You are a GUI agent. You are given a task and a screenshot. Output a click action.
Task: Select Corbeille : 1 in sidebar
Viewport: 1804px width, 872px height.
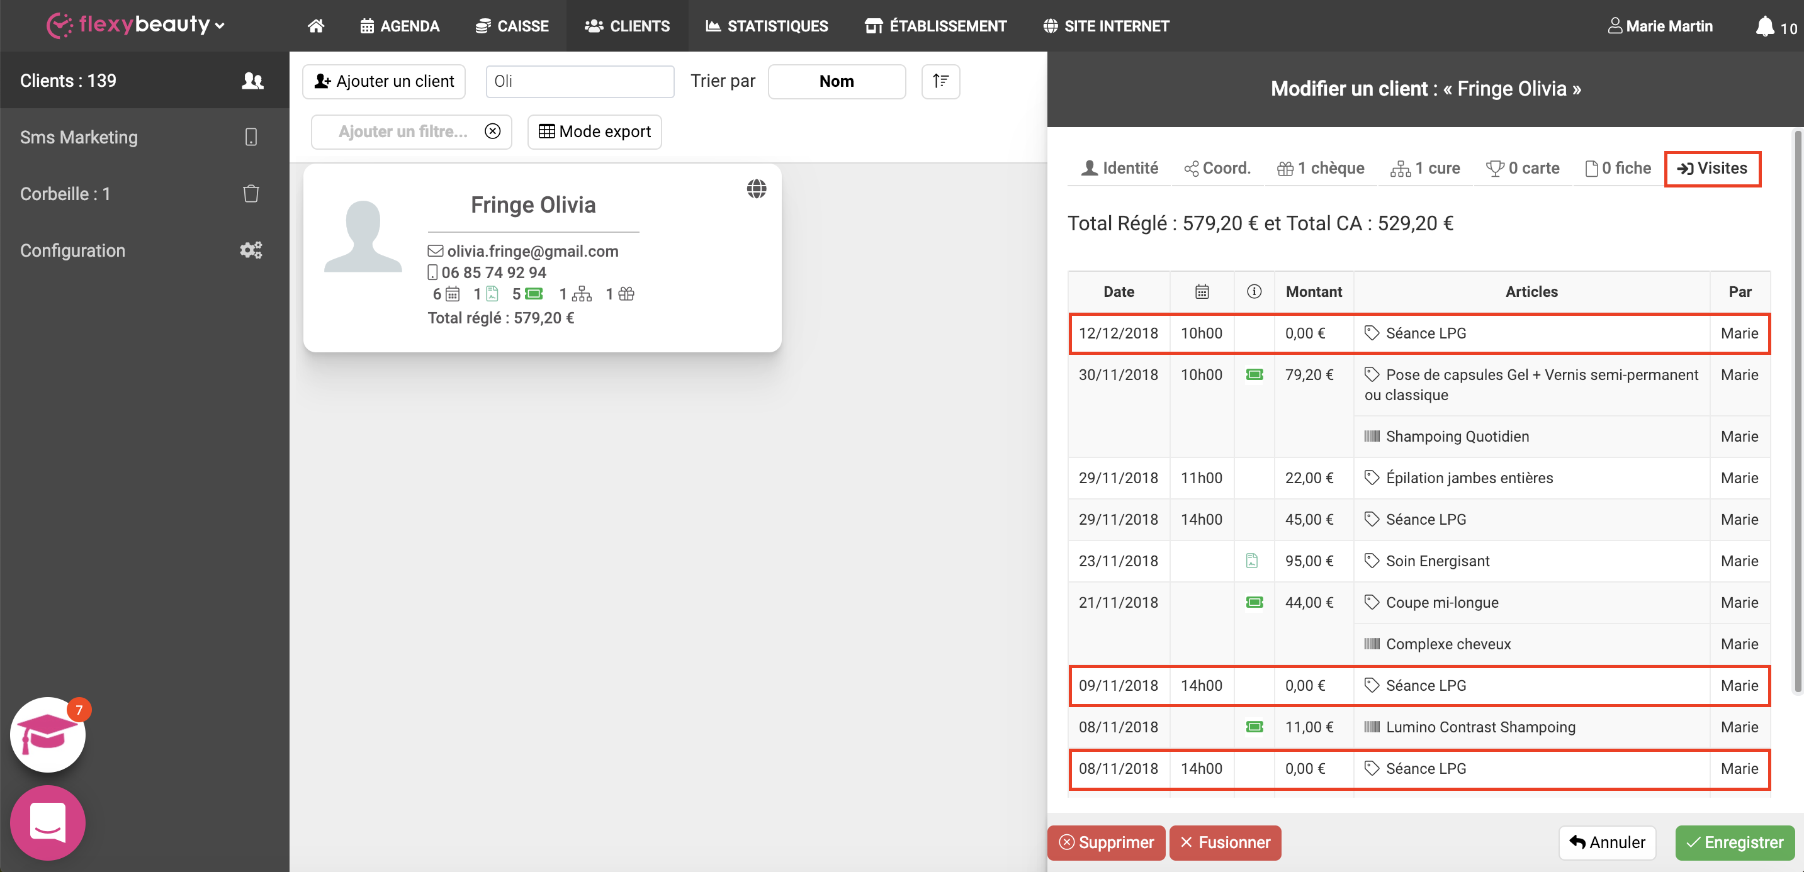tap(144, 194)
